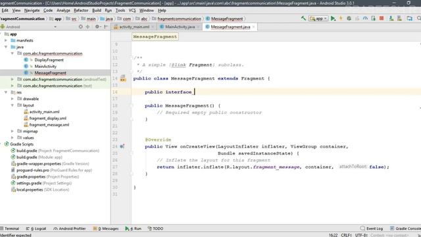Image resolution: width=421 pixels, height=237 pixels.
Task: Collapse the res folder
Action: [x=6, y=92]
